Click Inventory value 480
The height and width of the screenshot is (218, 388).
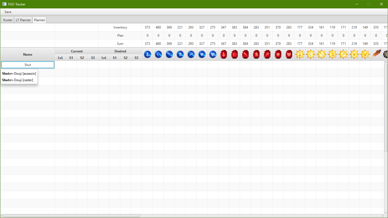[158, 27]
